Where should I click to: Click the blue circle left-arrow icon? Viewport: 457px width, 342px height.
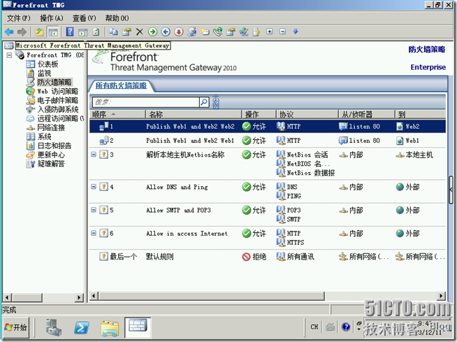point(166,31)
